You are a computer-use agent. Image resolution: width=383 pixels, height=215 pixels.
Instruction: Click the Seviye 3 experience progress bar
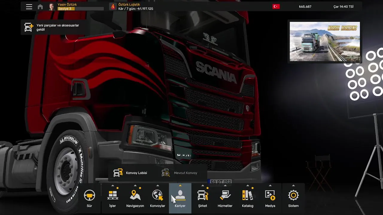(80, 9)
